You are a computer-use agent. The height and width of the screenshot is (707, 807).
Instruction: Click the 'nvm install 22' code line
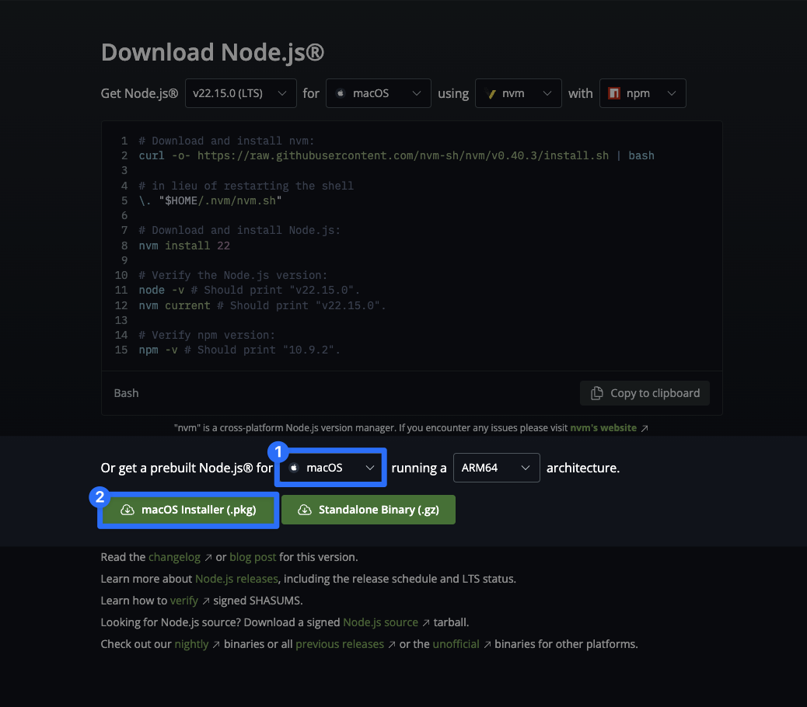[x=184, y=246]
